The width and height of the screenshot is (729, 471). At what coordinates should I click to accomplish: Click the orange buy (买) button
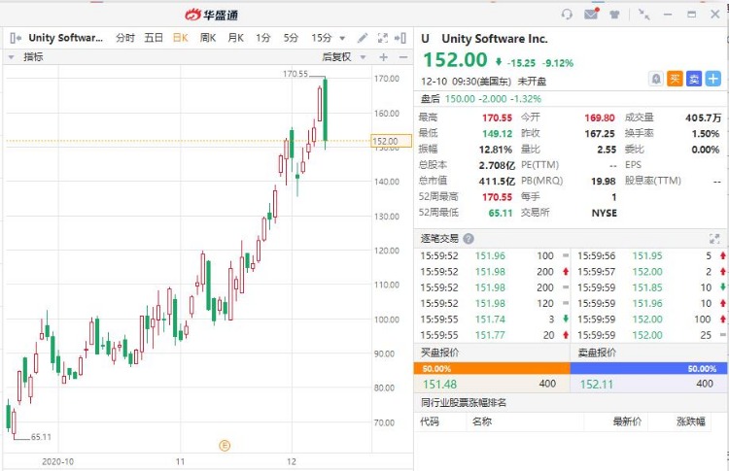pos(675,79)
